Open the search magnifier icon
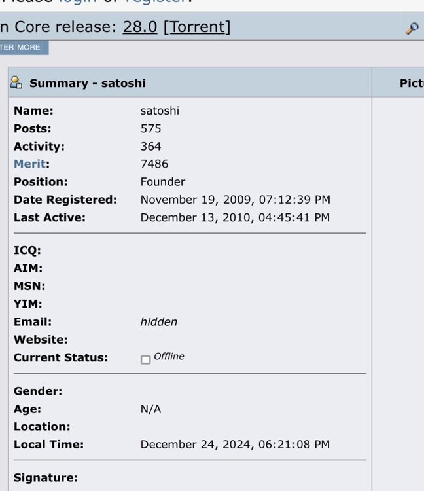This screenshot has height=491, width=424. [x=412, y=28]
